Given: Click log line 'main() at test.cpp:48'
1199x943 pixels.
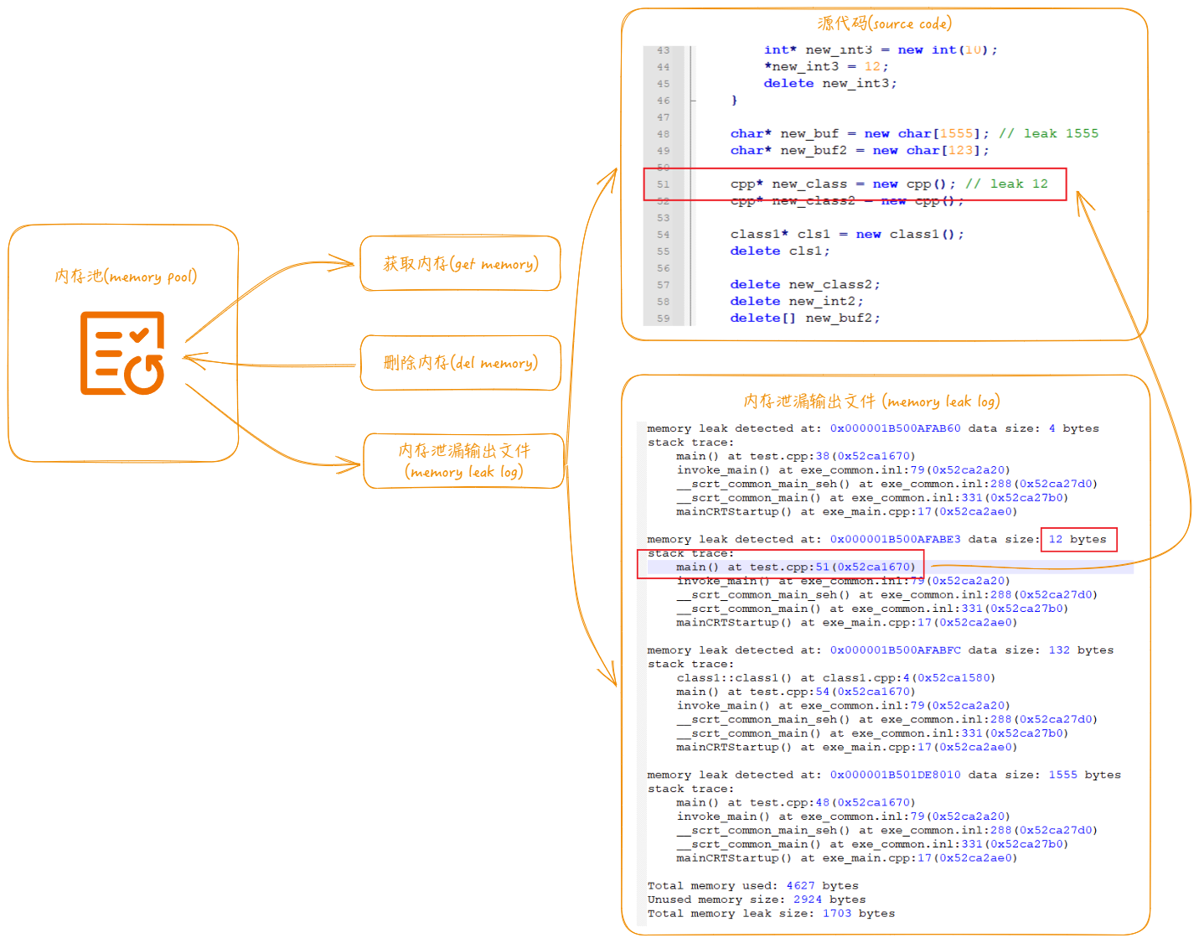Looking at the screenshot, I should (x=796, y=803).
